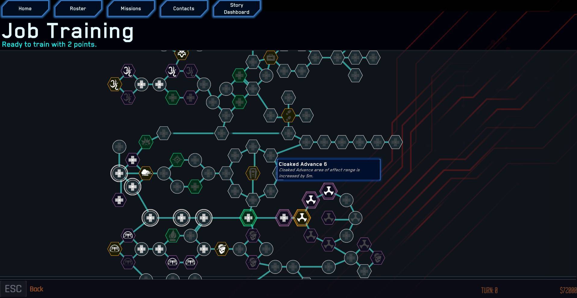Select the dim trefoil circle node
The width and height of the screenshot is (577, 298).
(x=355, y=218)
